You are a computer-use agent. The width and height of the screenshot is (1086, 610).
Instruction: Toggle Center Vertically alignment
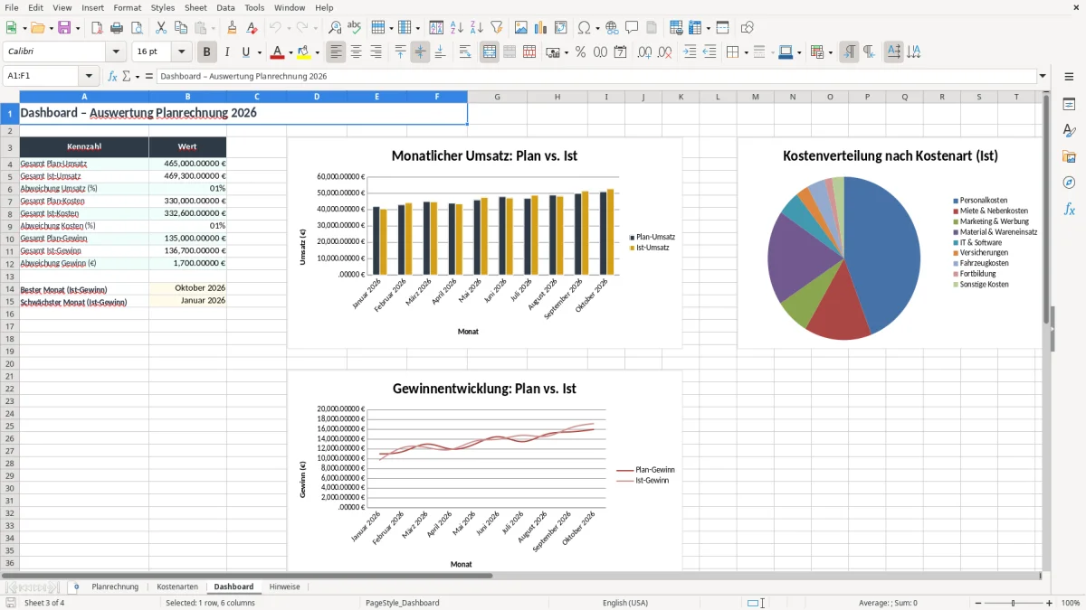[x=420, y=52]
